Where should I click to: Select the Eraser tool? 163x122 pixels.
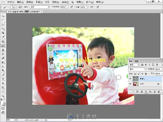pos(3,58)
